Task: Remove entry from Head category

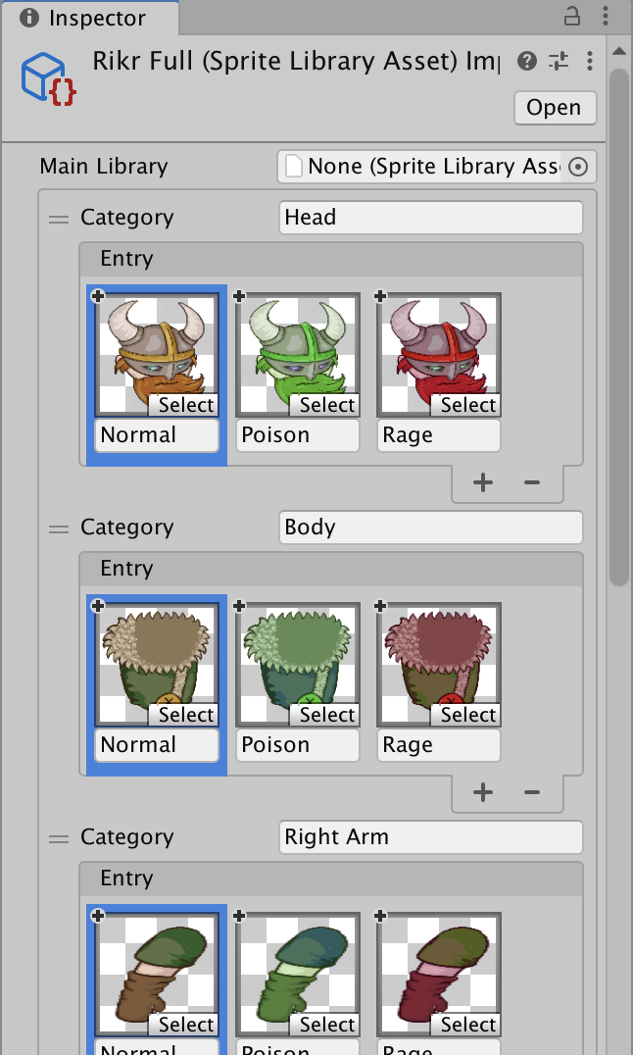Action: click(532, 482)
